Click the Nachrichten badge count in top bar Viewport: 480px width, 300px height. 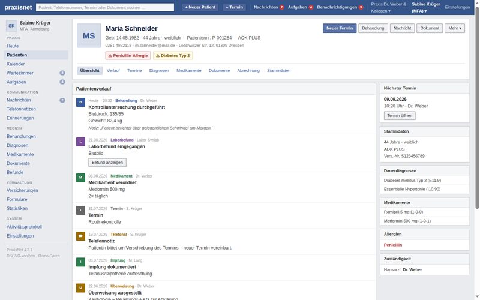tap(281, 7)
